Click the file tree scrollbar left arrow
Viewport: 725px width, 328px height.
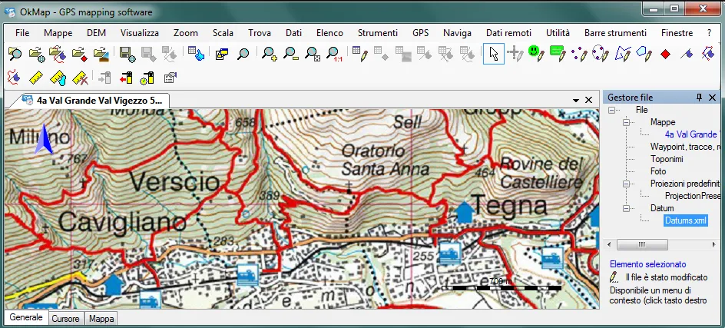609,244
